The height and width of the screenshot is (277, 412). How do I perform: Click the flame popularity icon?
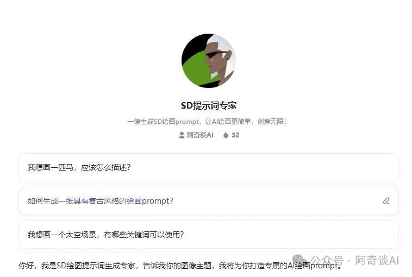click(x=226, y=135)
